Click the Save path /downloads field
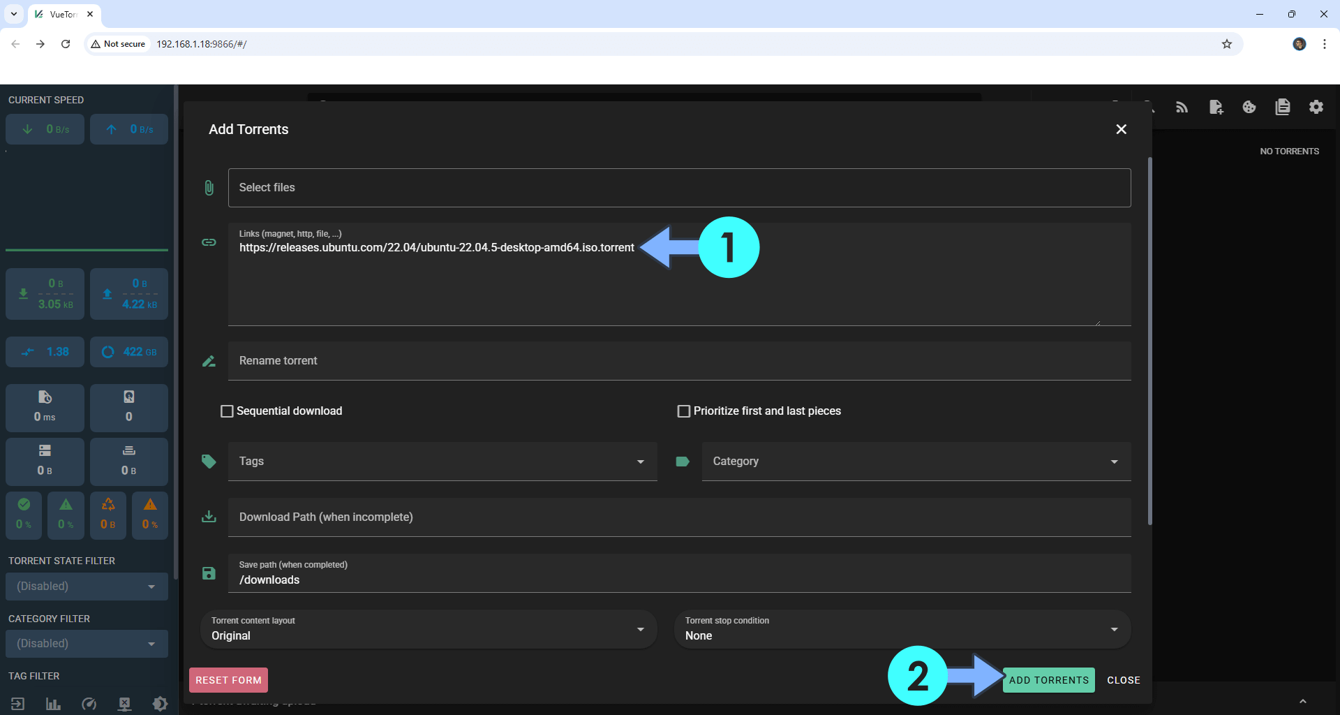1340x715 pixels. pos(679,573)
